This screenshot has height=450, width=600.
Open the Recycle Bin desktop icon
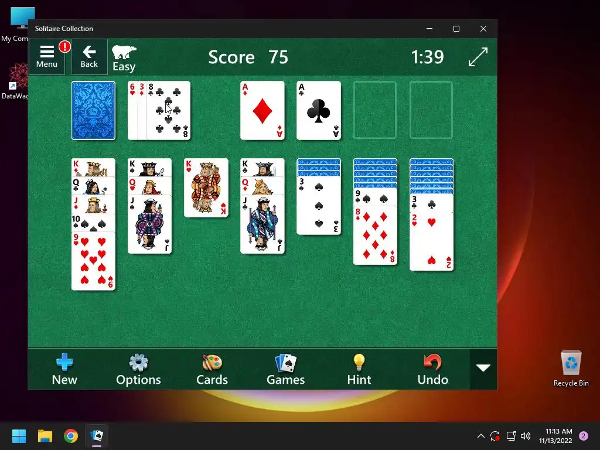click(x=571, y=368)
